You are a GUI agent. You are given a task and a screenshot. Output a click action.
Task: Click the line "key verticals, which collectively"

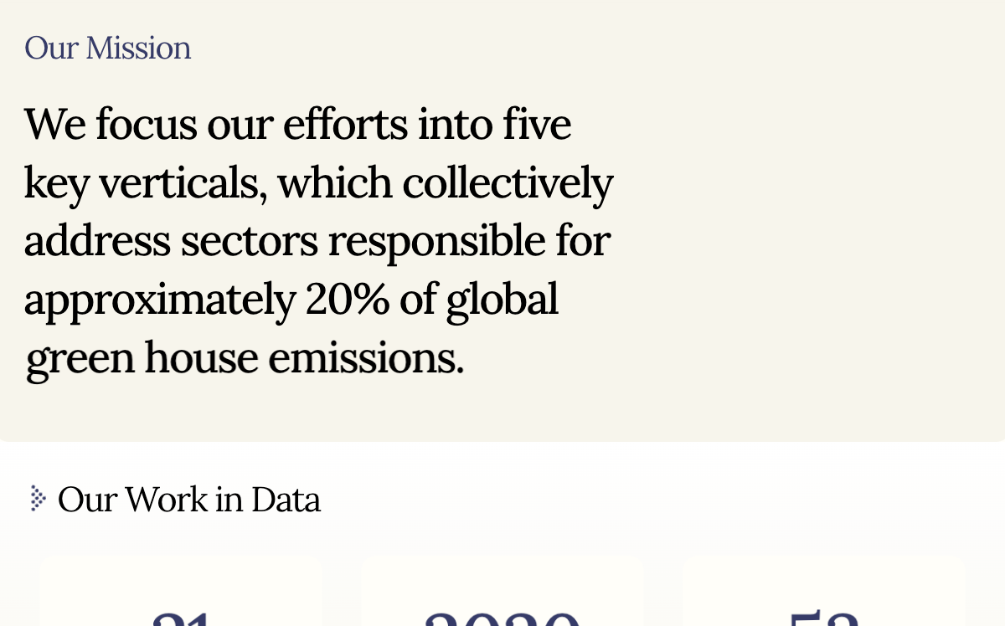(x=319, y=183)
